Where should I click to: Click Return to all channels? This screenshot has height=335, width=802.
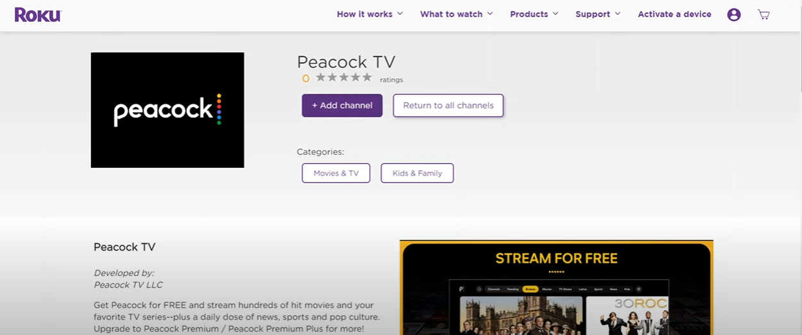click(448, 106)
